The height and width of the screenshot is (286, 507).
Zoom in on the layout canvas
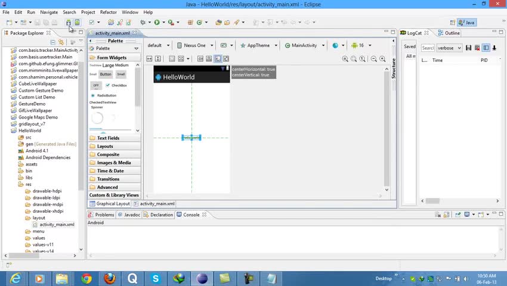pos(382,59)
